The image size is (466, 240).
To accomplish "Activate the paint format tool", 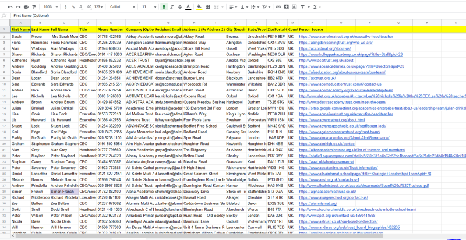I will point(34,7).
